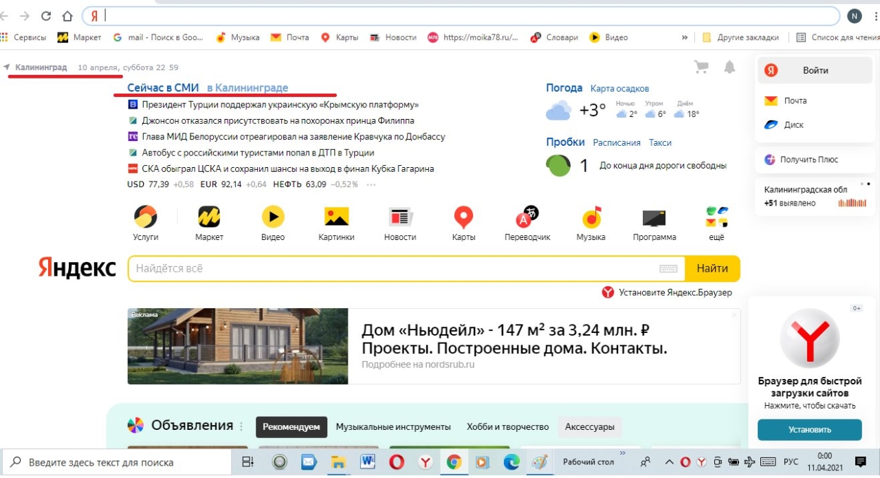Screen dimensions: 880x478
Task: Click the Установить browser button
Action: point(810,430)
